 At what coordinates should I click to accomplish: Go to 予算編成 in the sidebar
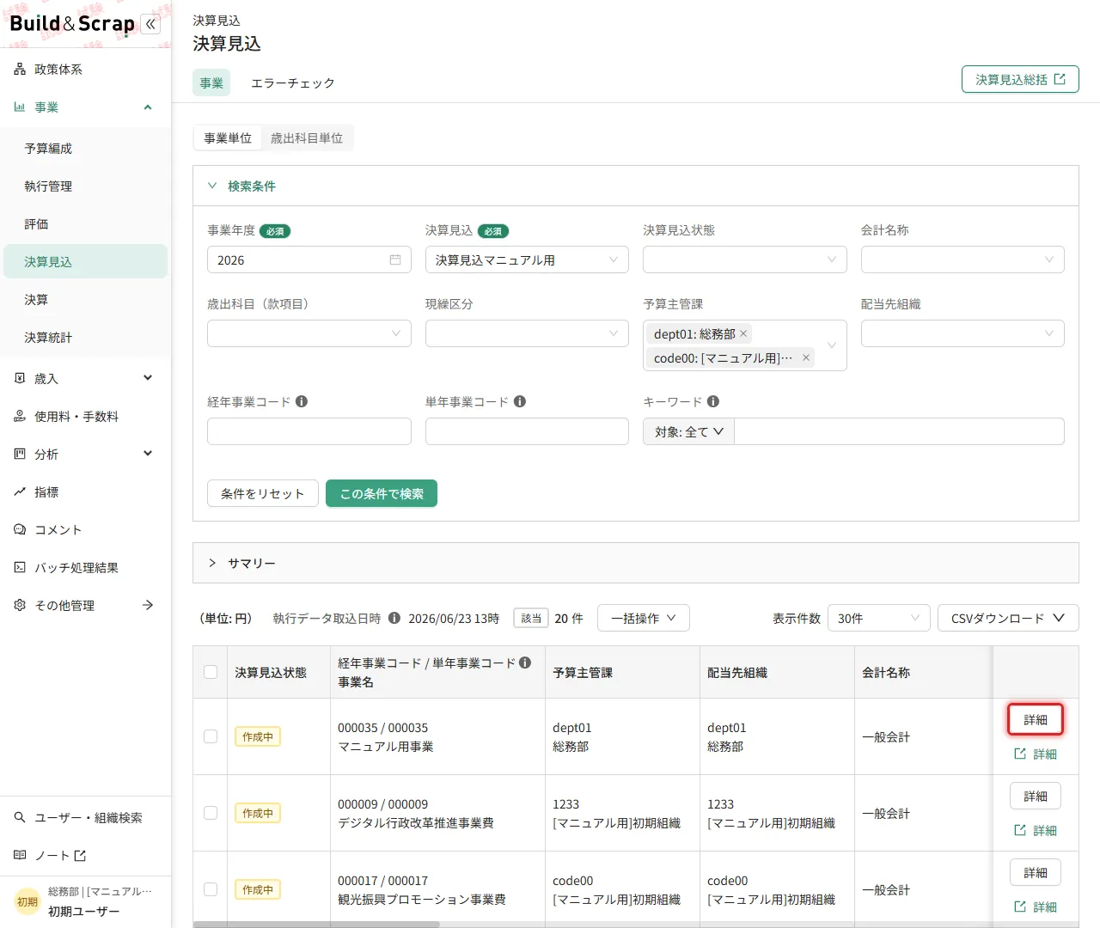[x=85, y=149]
